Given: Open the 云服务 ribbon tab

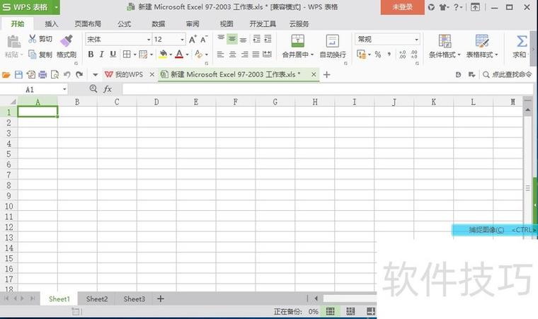Looking at the screenshot, I should 299,23.
